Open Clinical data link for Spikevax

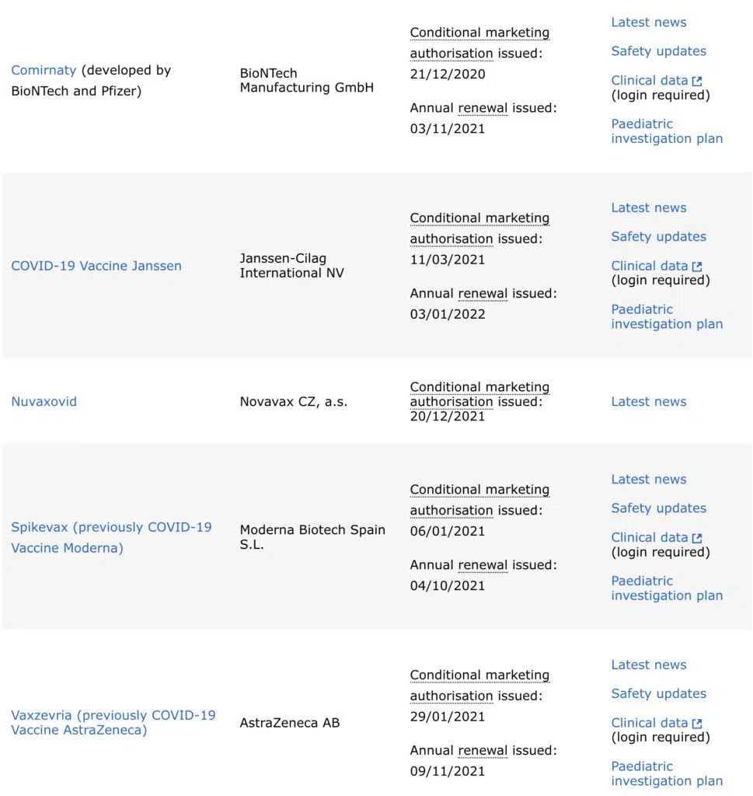point(650,538)
